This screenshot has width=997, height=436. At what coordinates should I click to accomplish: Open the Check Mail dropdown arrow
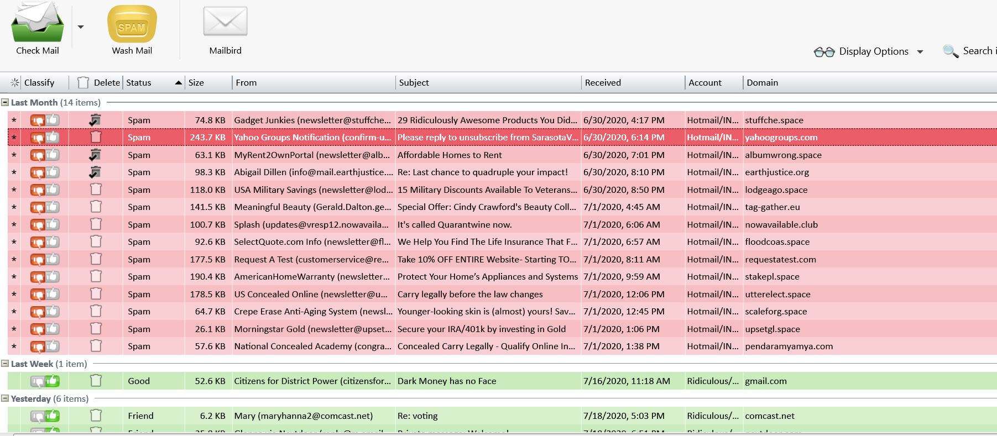tap(81, 27)
